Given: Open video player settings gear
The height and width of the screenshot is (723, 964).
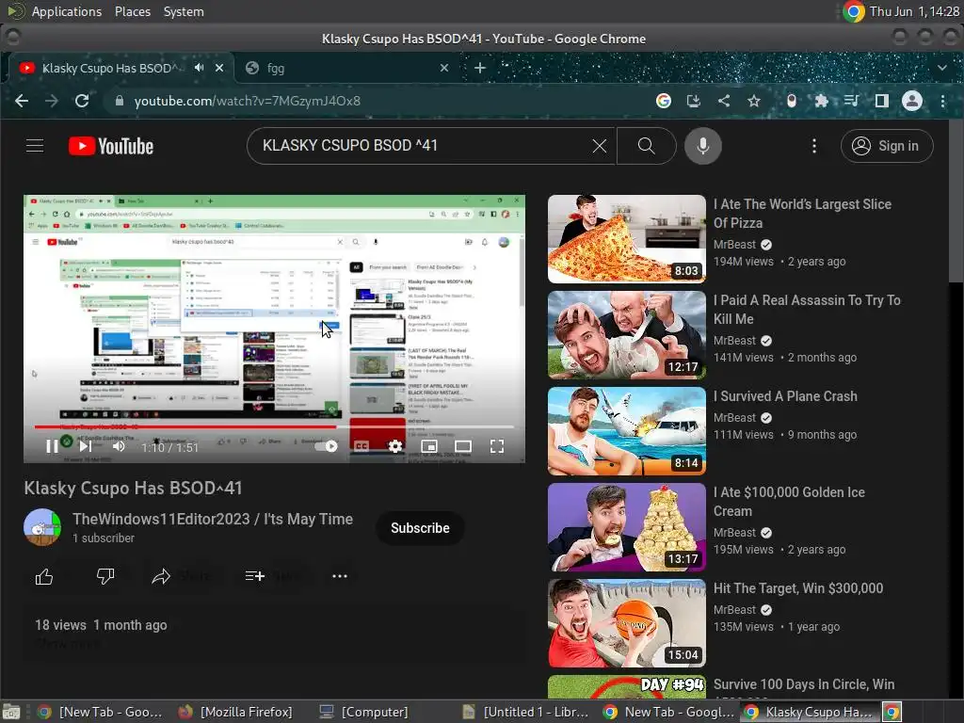Looking at the screenshot, I should point(395,446).
